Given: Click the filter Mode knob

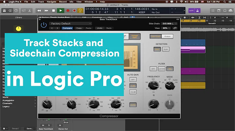Looking at the screenshot, I should point(170,86).
